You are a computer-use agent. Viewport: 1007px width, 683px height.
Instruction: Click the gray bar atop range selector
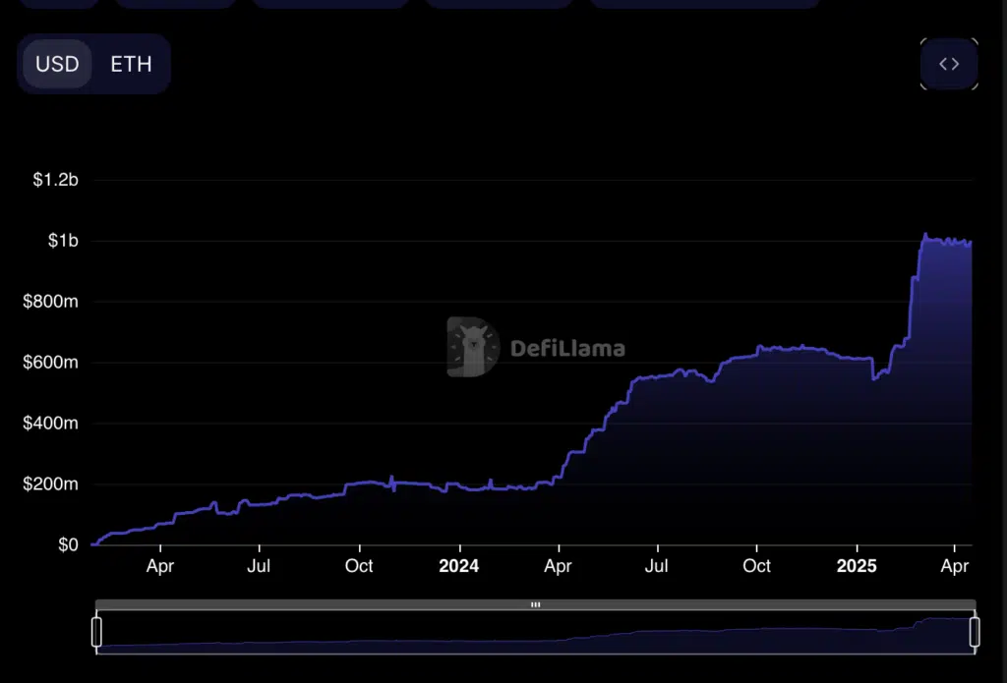pos(295,604)
